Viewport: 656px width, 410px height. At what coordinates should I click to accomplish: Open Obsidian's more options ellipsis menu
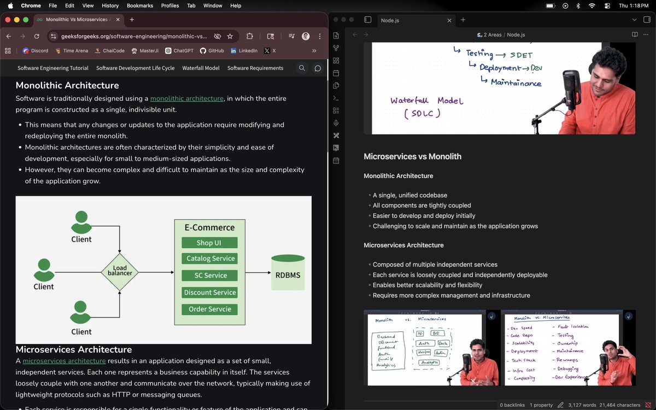647,34
